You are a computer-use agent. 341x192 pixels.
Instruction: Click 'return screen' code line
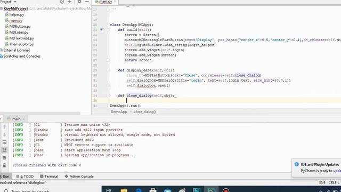click(x=138, y=60)
